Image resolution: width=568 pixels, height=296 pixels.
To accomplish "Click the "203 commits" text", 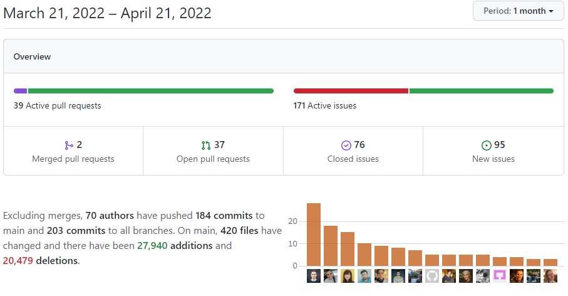I will click(76, 231).
